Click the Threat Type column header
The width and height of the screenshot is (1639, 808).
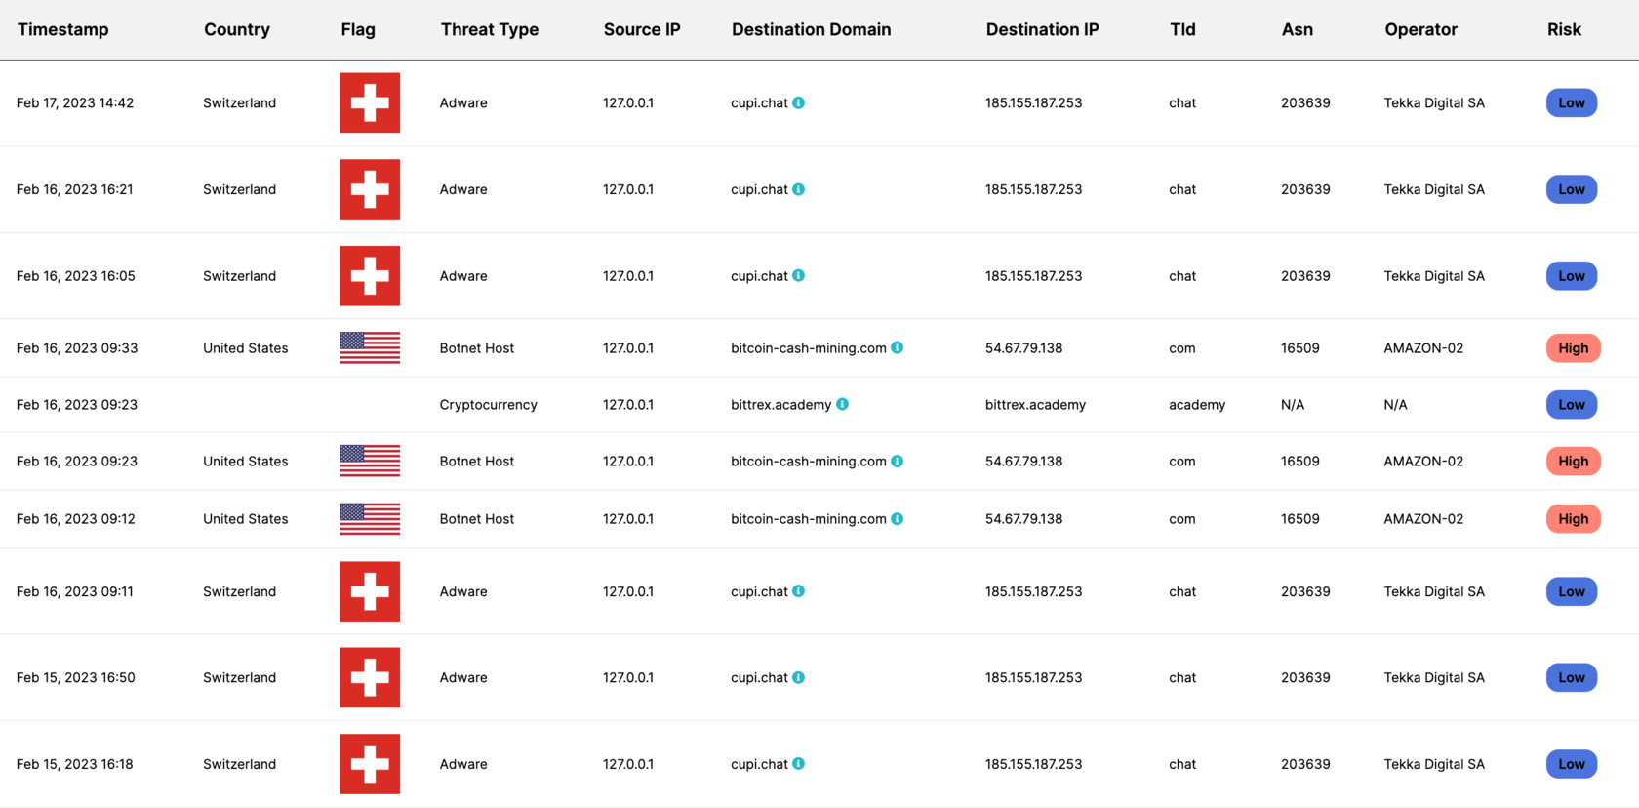coord(489,29)
